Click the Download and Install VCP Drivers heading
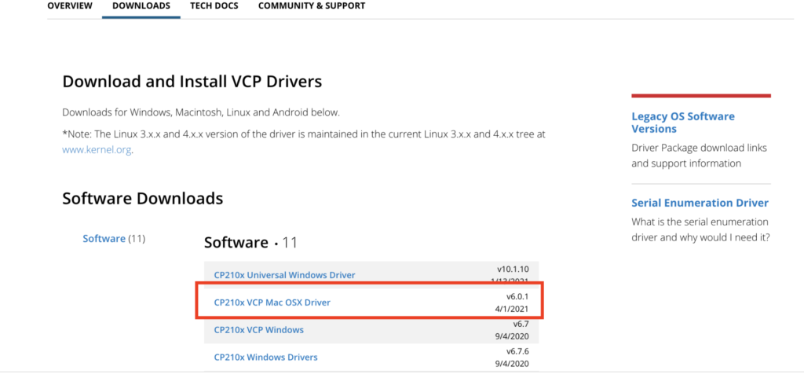Screen dimensions: 804x374 click(192, 82)
